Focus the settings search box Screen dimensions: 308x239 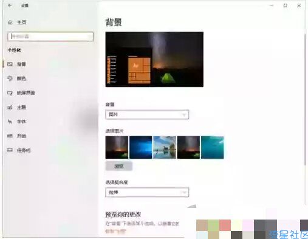click(x=50, y=36)
